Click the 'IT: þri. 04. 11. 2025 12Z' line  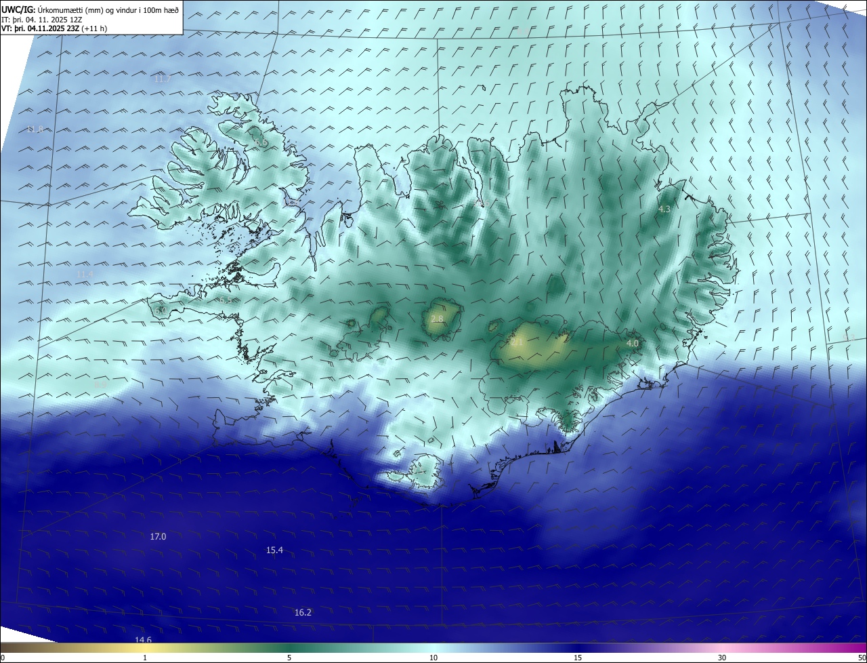pos(42,19)
